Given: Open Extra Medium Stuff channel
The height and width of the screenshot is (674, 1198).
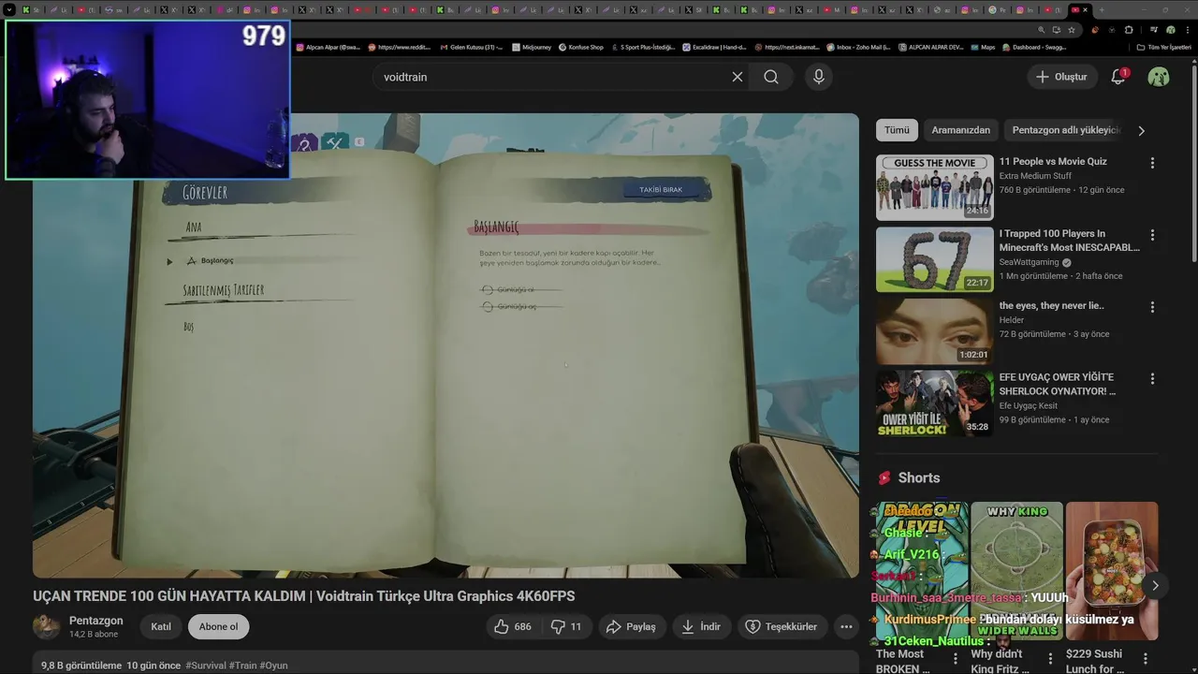Looking at the screenshot, I should pos(1035,176).
